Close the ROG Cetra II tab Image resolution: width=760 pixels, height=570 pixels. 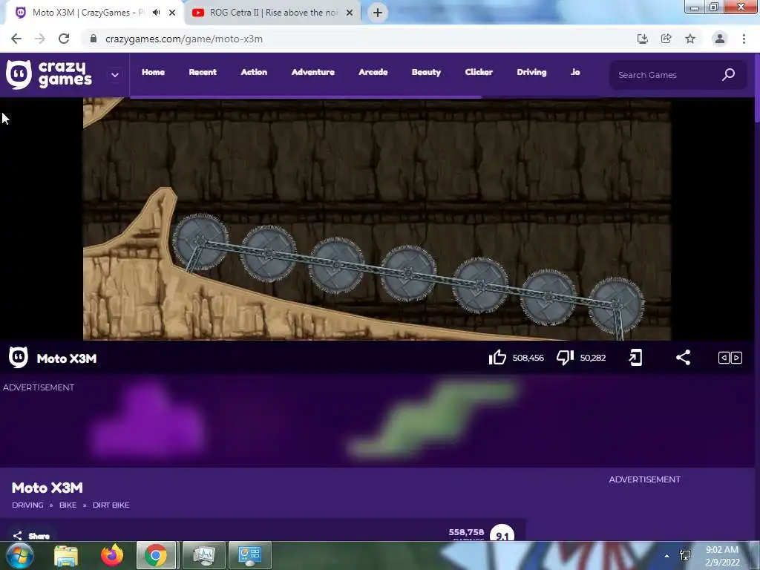(350, 13)
